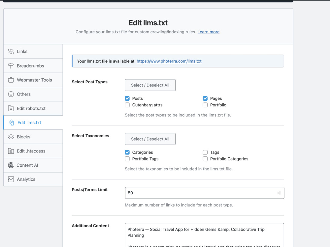
Task: Click the Additional Content label
Action: pyautogui.click(x=90, y=226)
